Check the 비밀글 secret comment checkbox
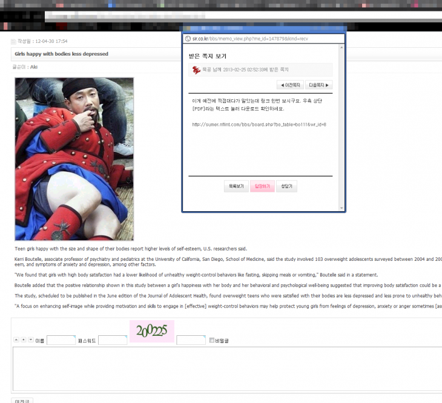 (x=212, y=340)
